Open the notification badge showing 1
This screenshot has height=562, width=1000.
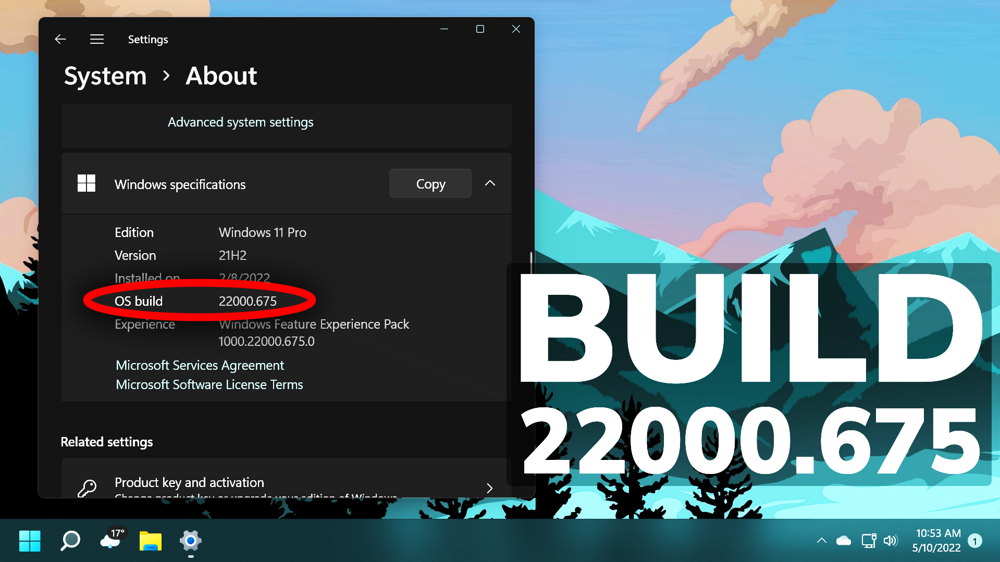click(x=975, y=541)
